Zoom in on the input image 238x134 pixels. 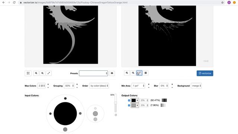(36, 73)
